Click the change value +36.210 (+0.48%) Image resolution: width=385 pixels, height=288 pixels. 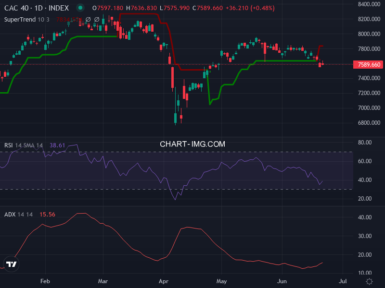coord(250,8)
